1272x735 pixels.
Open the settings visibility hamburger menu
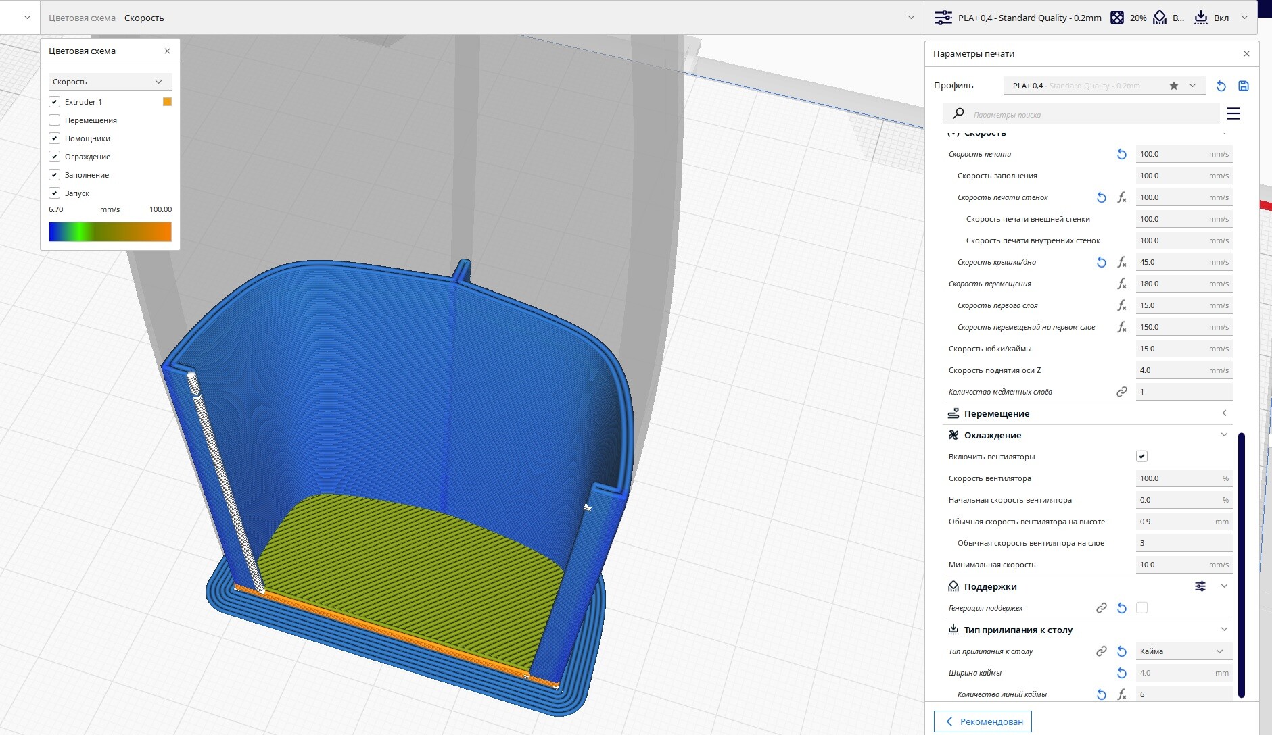[x=1233, y=113]
